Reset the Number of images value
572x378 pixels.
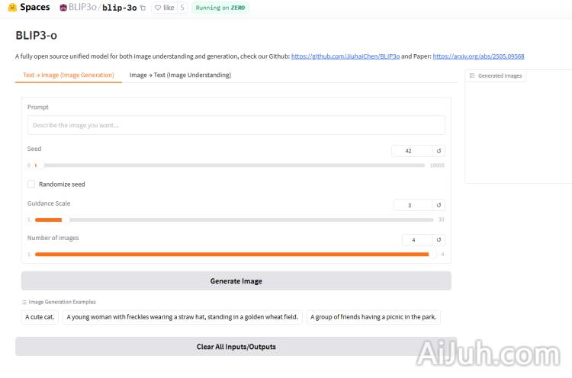[439, 240]
